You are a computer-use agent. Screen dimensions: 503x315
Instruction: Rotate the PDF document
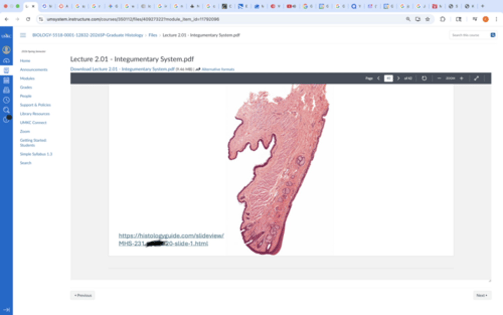(x=424, y=78)
